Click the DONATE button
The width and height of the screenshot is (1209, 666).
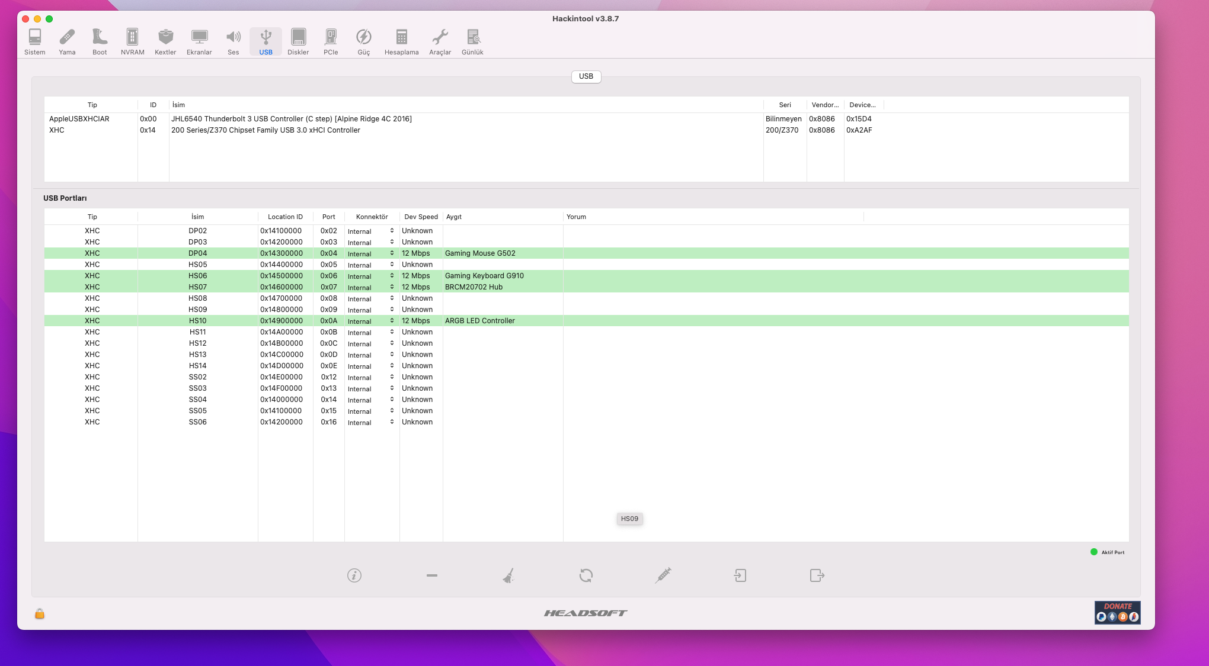coord(1117,613)
